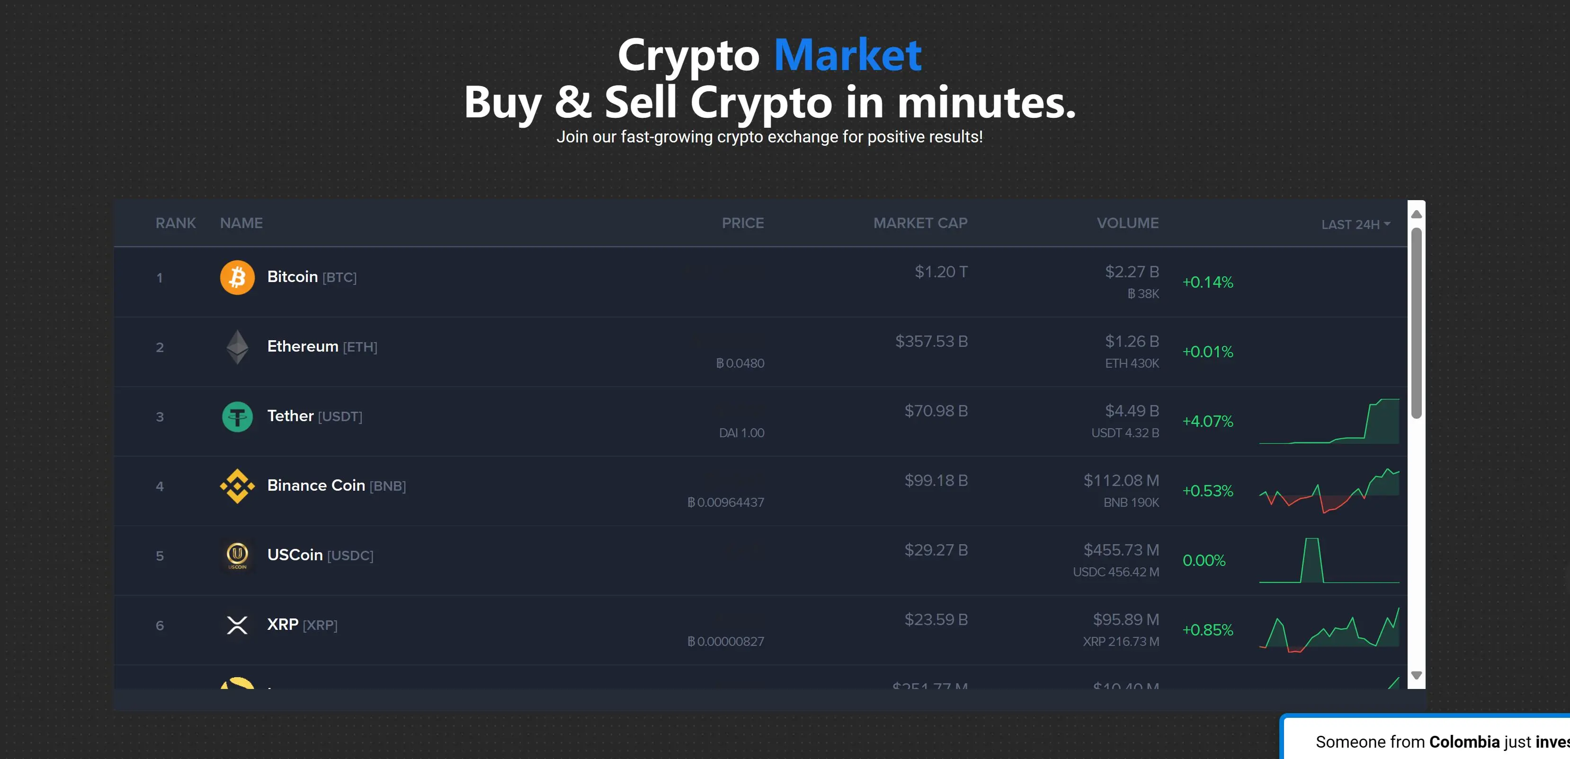This screenshot has height=759, width=1570.
Task: Click the Colombia investment notification popup
Action: tap(1426, 737)
